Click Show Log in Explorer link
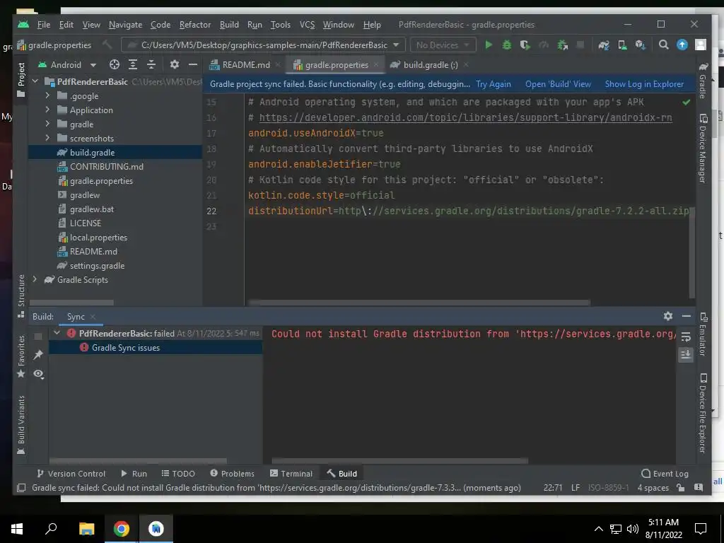The height and width of the screenshot is (543, 724). coord(644,84)
